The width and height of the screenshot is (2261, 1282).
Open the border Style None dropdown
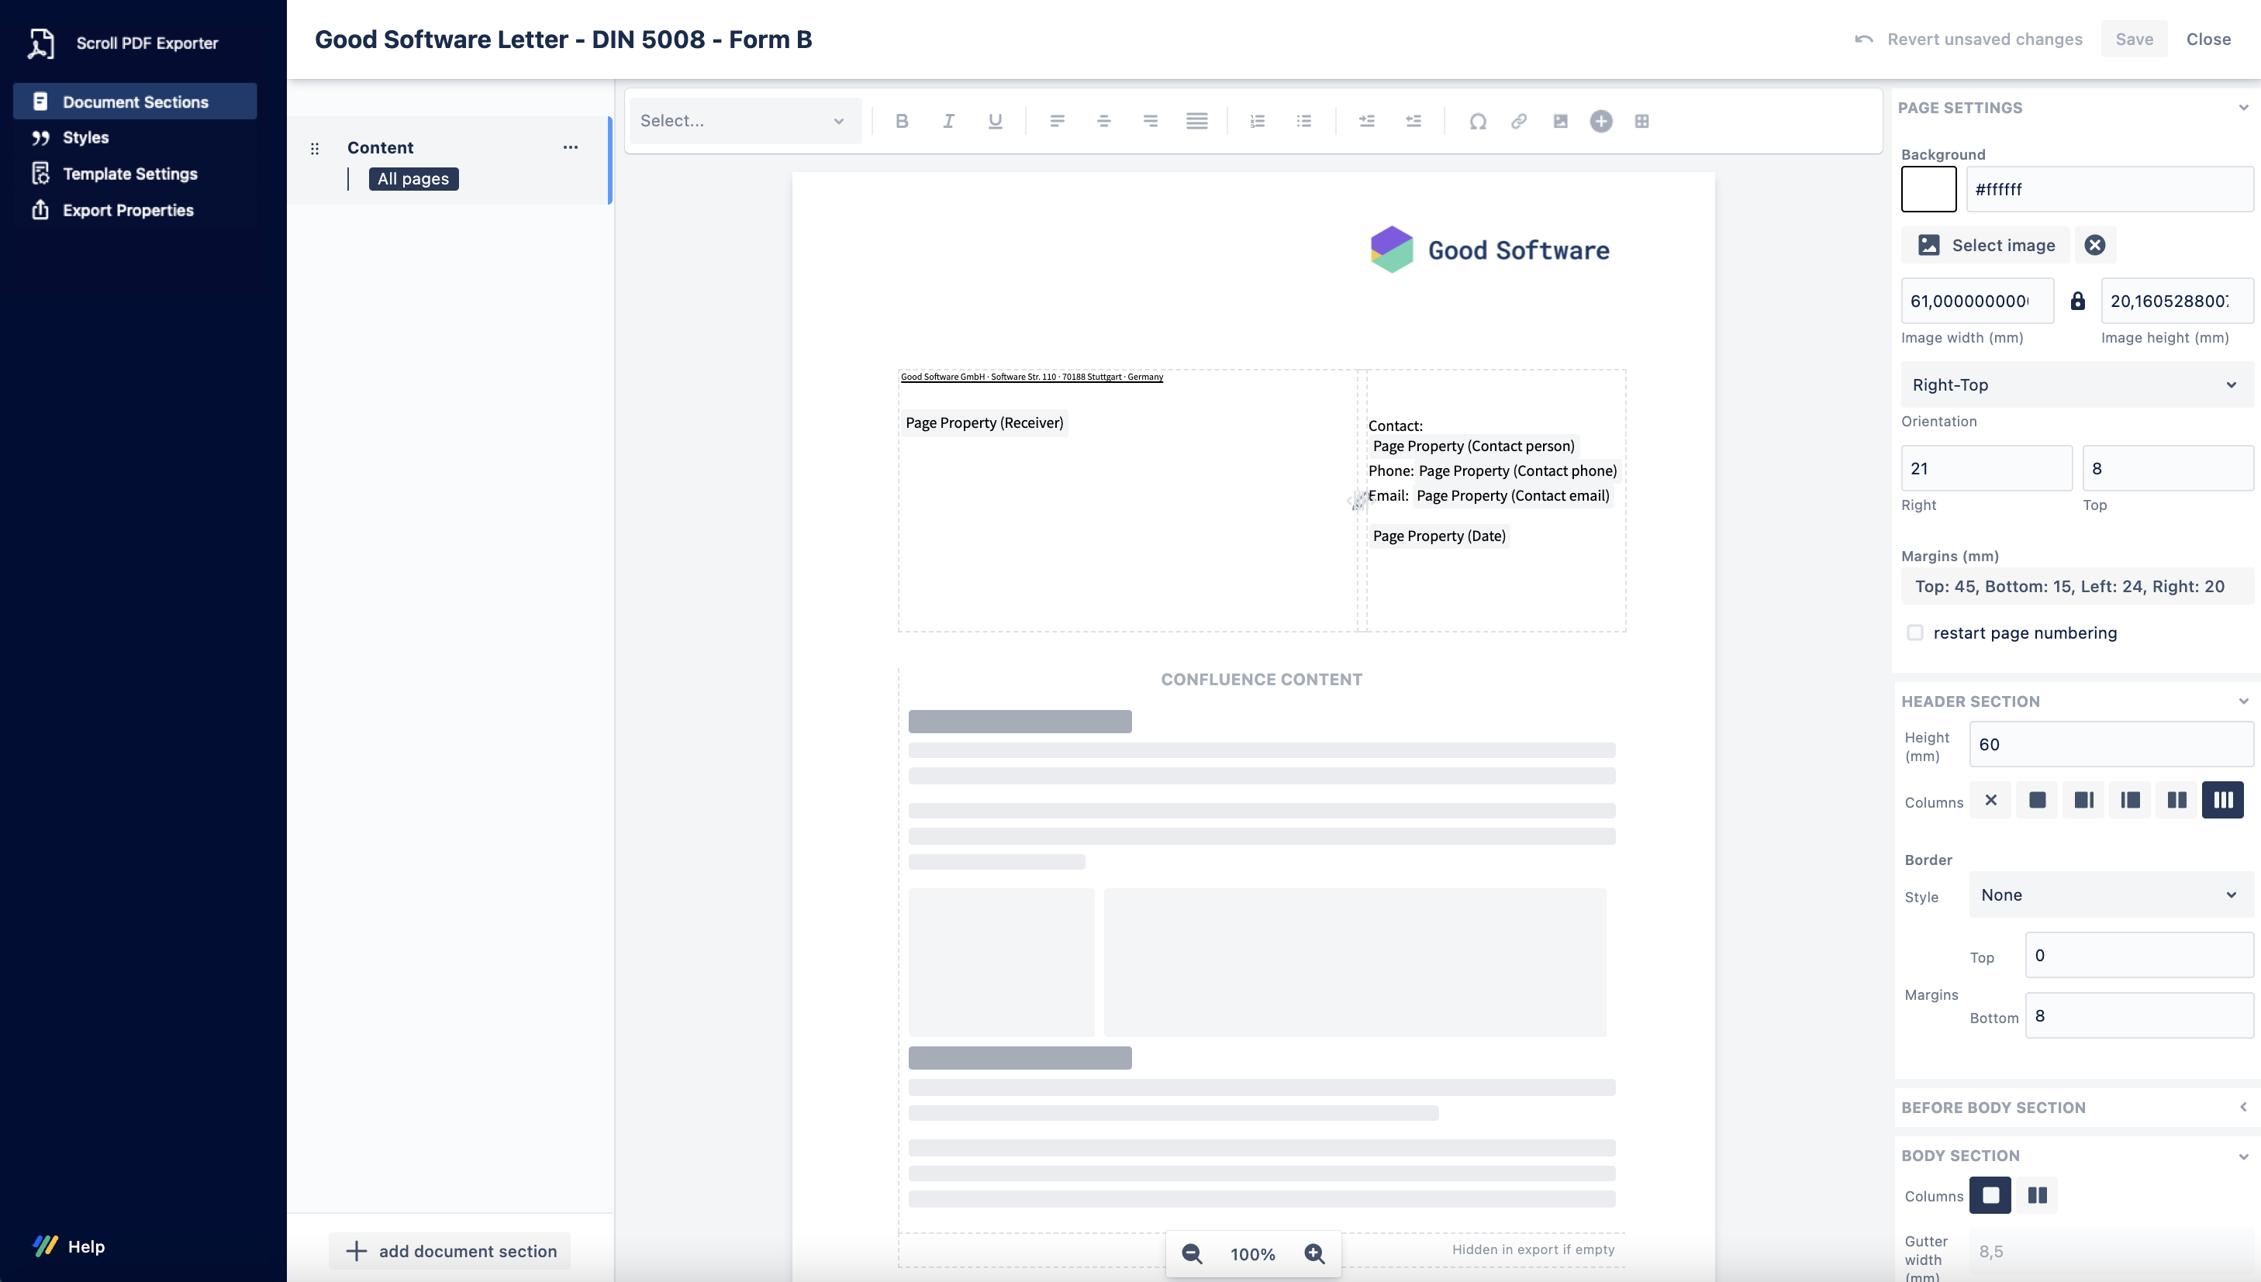(x=2110, y=895)
